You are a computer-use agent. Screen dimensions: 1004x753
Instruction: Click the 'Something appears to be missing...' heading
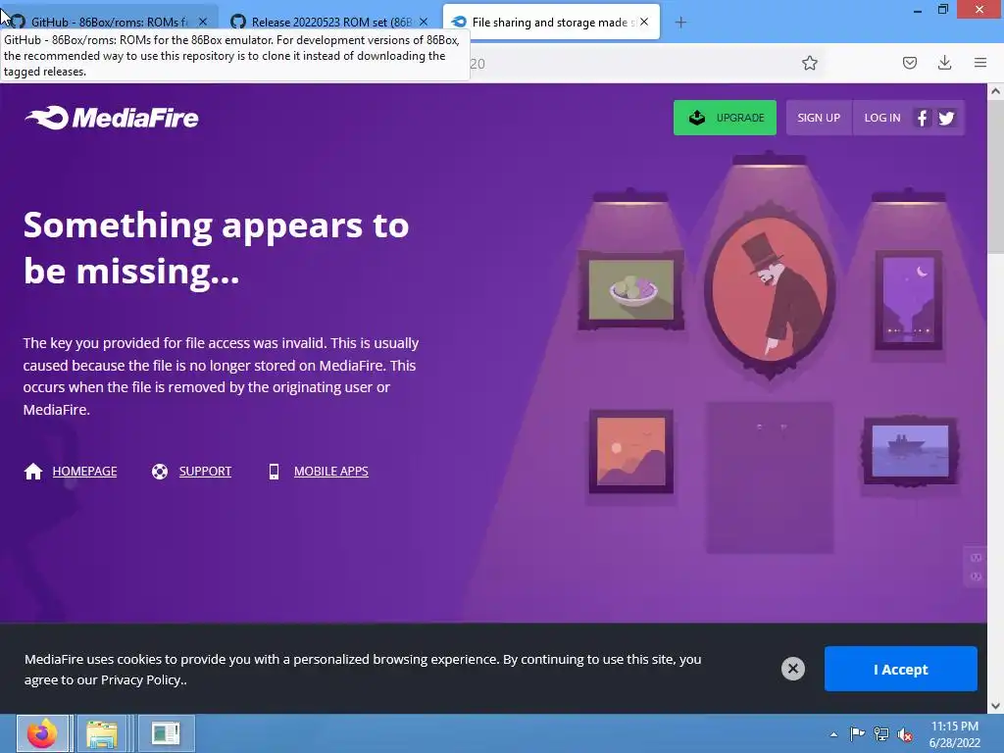click(217, 248)
